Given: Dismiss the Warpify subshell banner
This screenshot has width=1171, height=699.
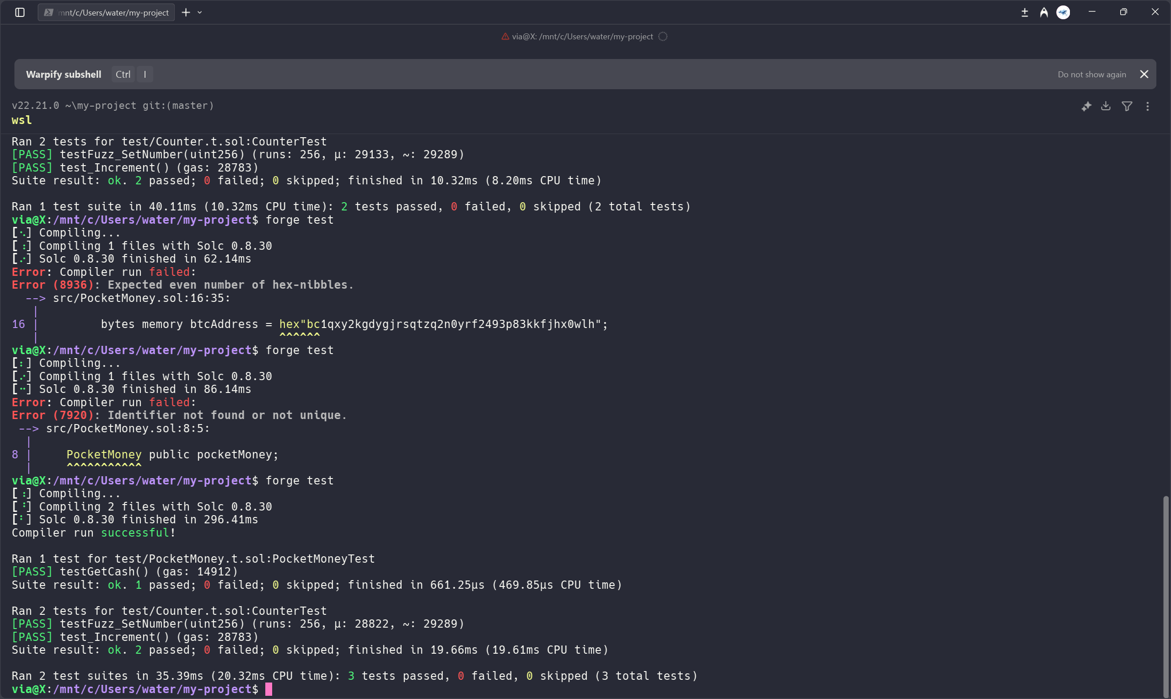Looking at the screenshot, I should pyautogui.click(x=1144, y=75).
